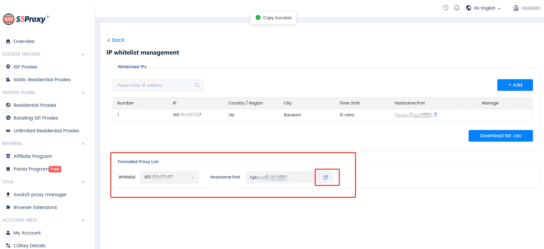Open the user account avatar icon

[516, 8]
